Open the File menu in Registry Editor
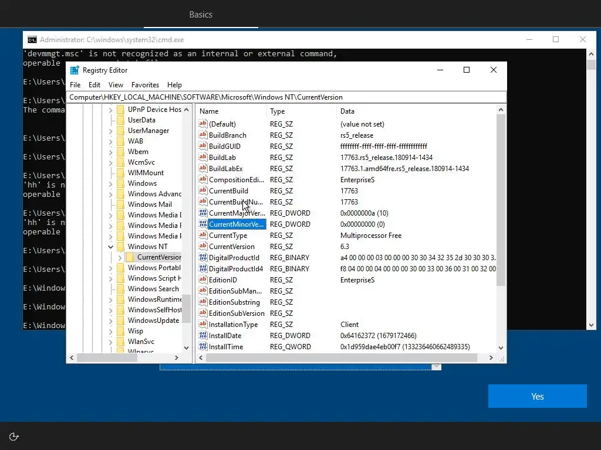The height and width of the screenshot is (450, 601). point(75,85)
